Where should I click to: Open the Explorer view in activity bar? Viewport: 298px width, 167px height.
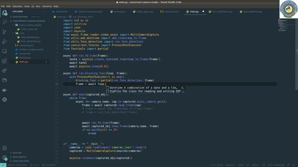point(5,13)
